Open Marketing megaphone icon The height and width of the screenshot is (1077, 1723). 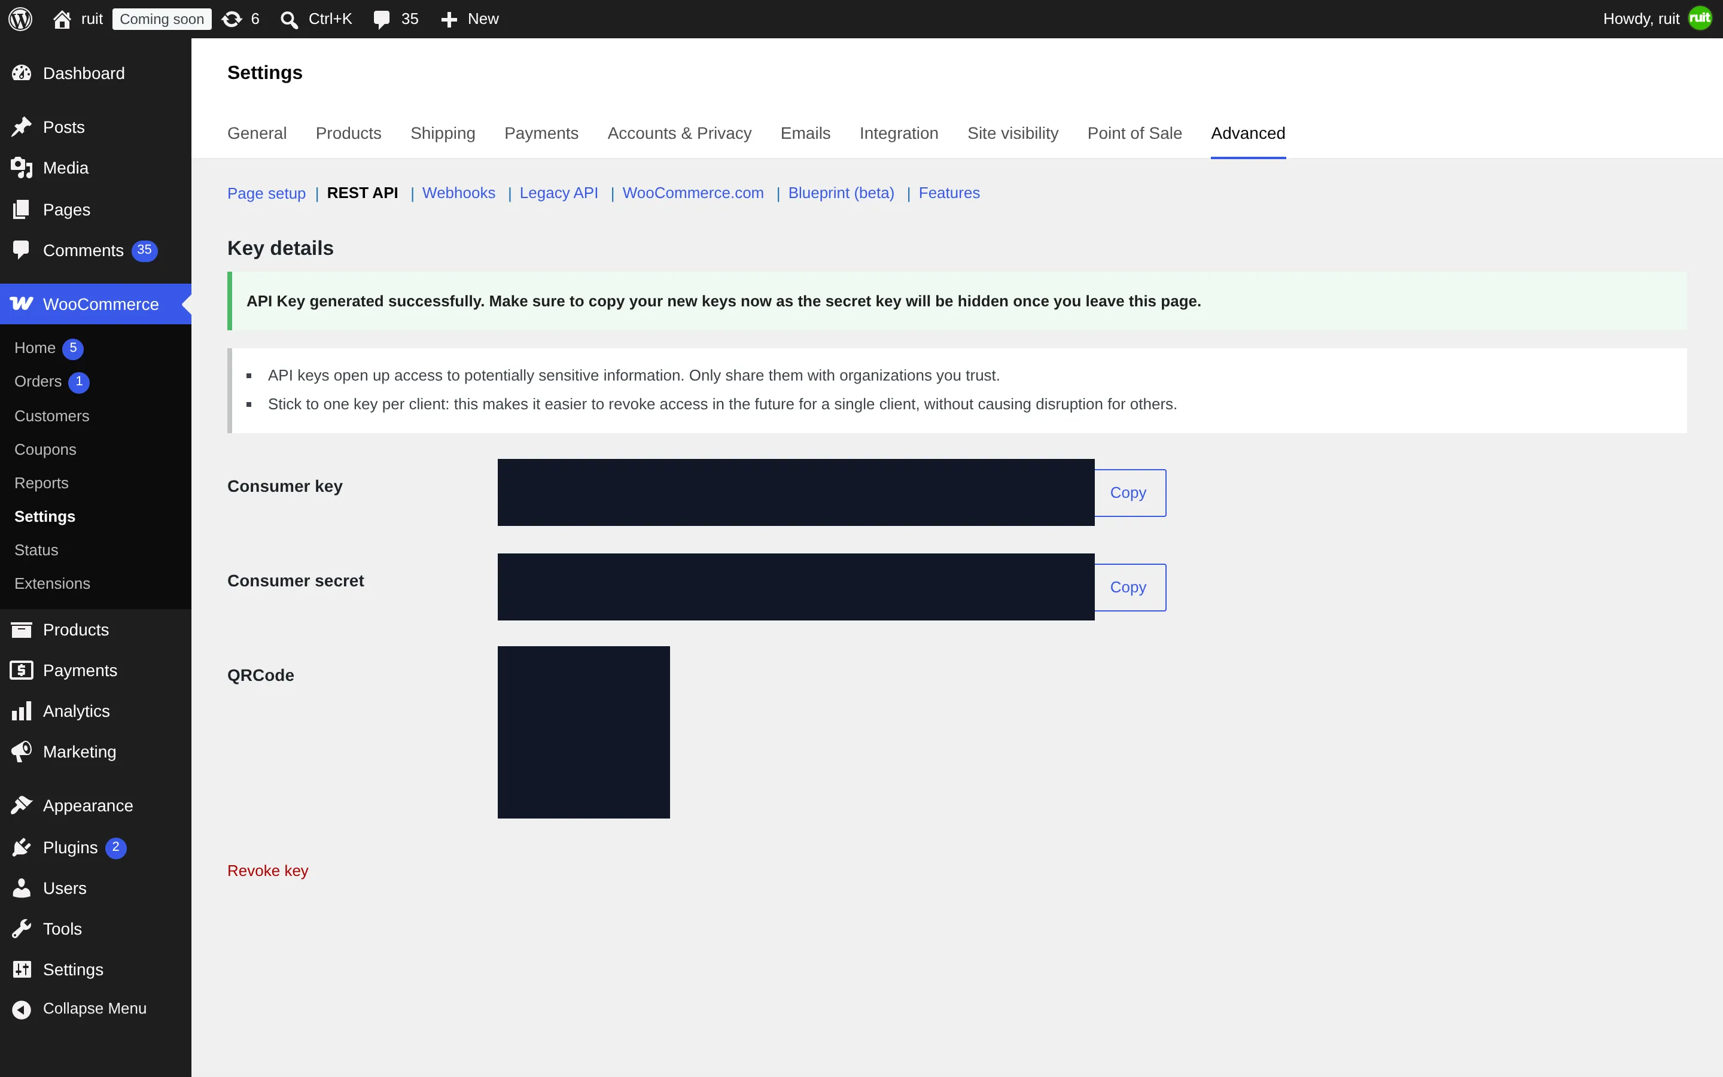click(22, 752)
